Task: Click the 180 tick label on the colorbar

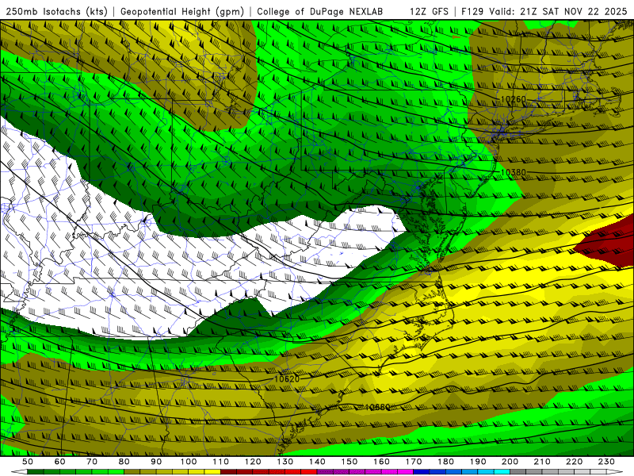Action: point(445,462)
